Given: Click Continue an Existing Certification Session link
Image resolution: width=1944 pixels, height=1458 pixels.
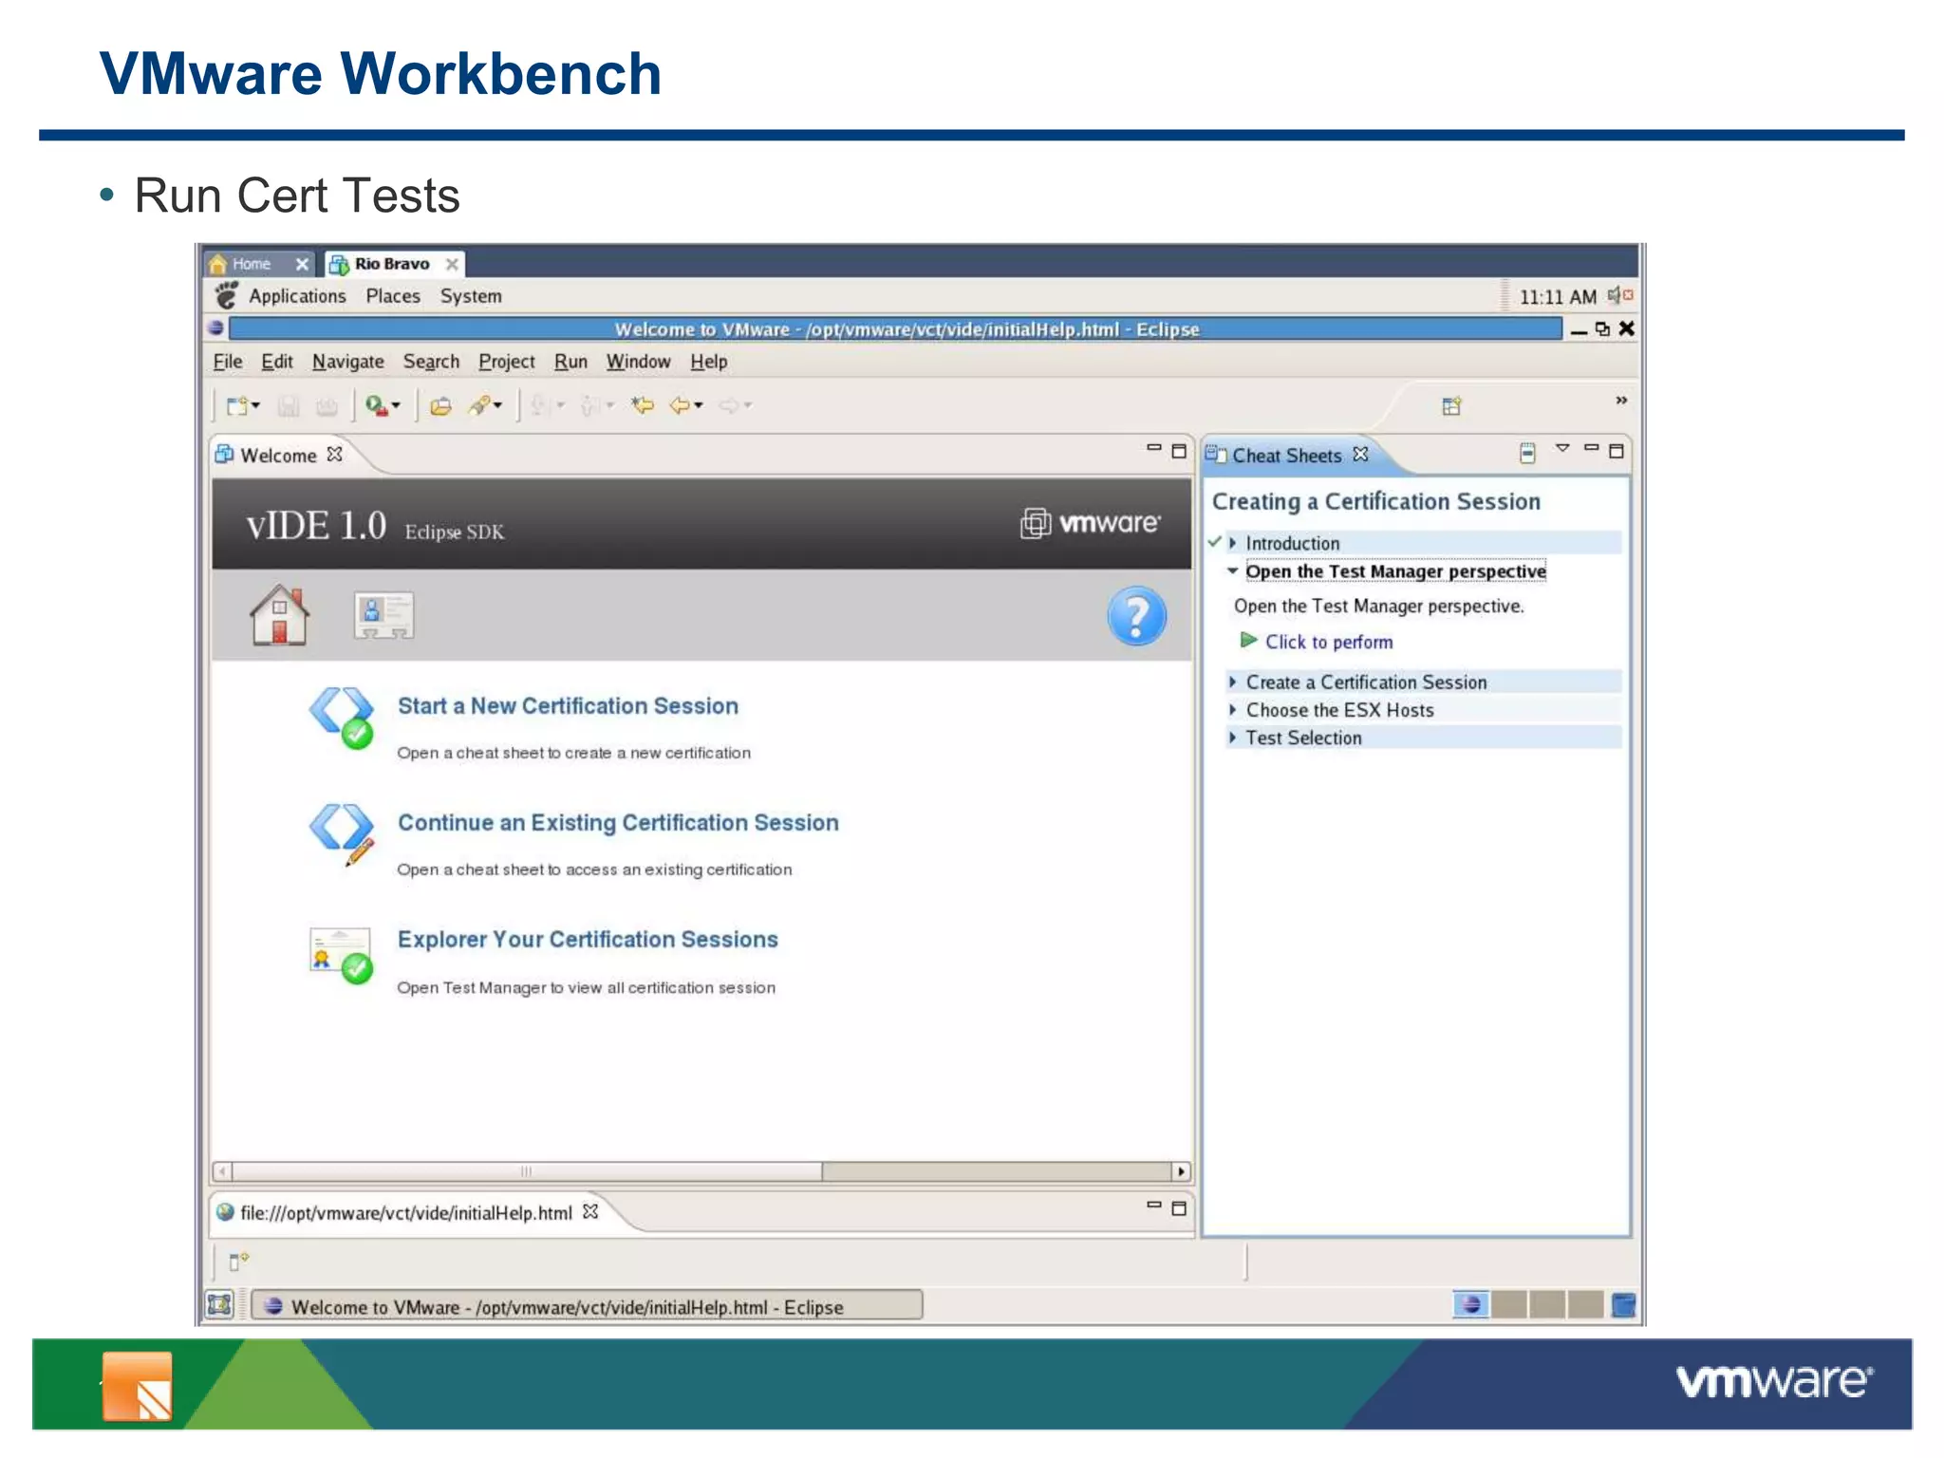Looking at the screenshot, I should 618,823.
